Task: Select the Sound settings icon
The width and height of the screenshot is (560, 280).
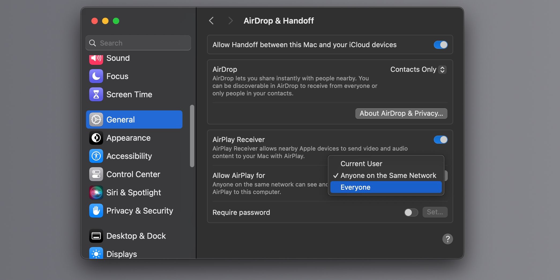Action: [96, 58]
